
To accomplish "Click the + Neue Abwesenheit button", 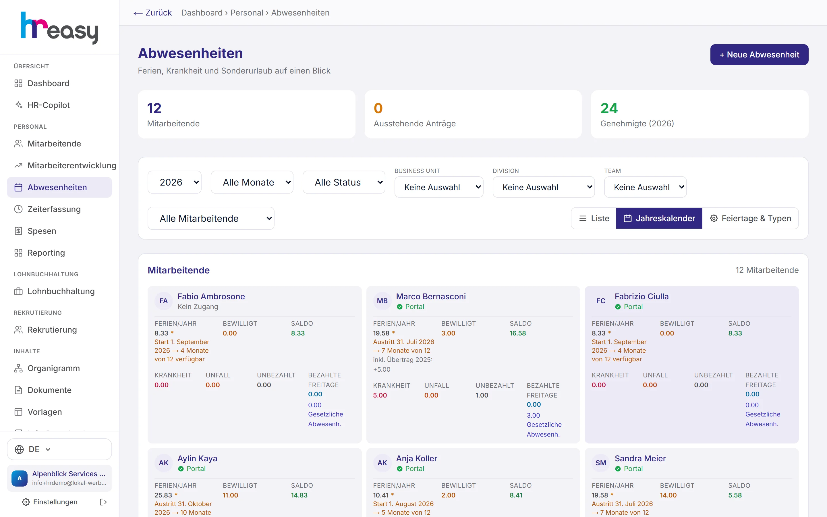I will pyautogui.click(x=759, y=55).
